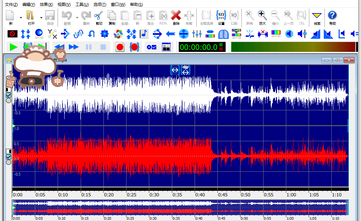Open the 编辑(Y) menu
The height and width of the screenshot is (221, 361).
[29, 4]
